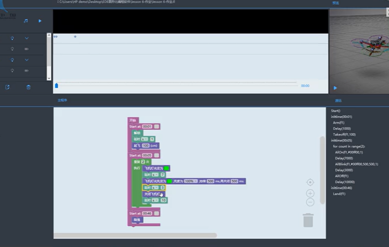Screen dimensions: 389x247
Task: Toggle the gray light bulb in the fourth track row
Action: coord(12,70)
